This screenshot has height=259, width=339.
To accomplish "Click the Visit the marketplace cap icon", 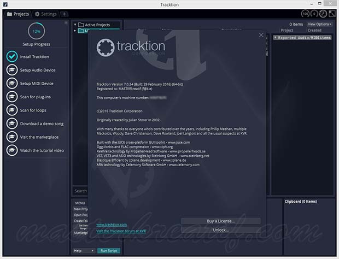I will (x=12, y=137).
